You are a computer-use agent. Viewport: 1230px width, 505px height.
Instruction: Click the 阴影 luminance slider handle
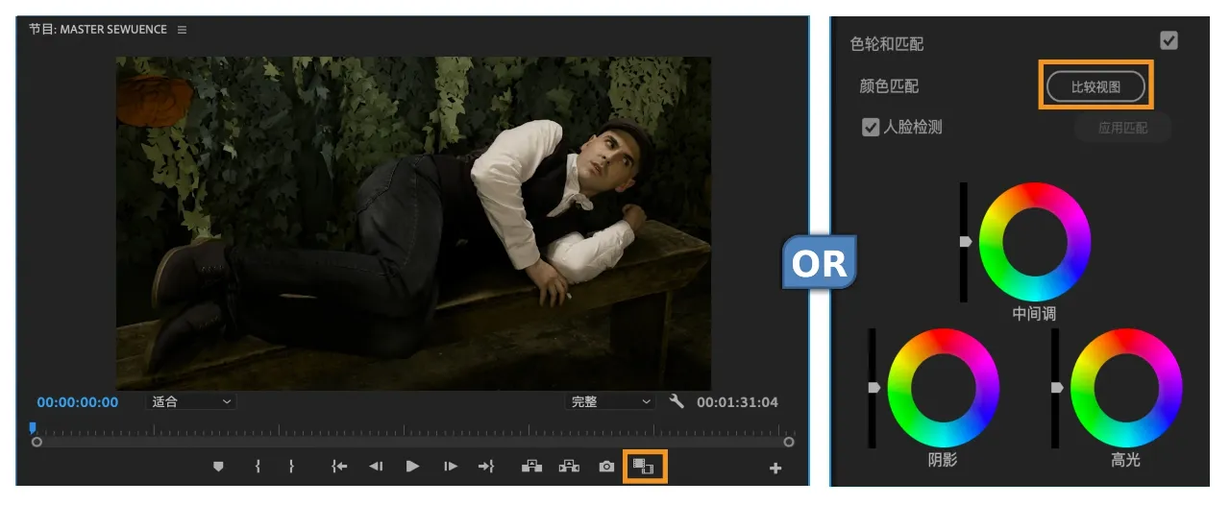tap(873, 387)
